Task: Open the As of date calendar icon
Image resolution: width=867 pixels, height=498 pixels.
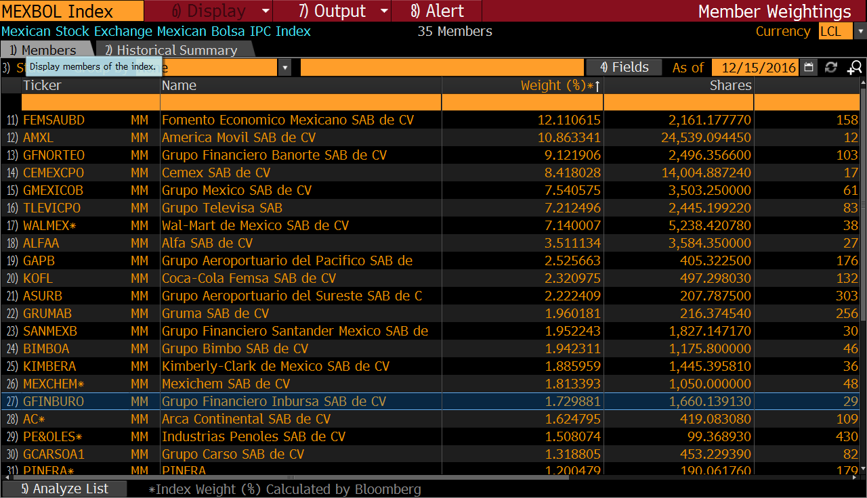Action: point(809,67)
